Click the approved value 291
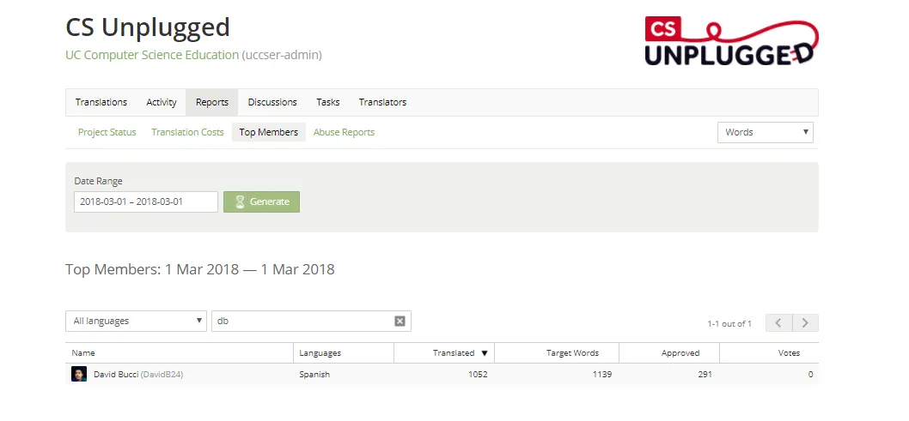This screenshot has height=421, width=909. (705, 374)
